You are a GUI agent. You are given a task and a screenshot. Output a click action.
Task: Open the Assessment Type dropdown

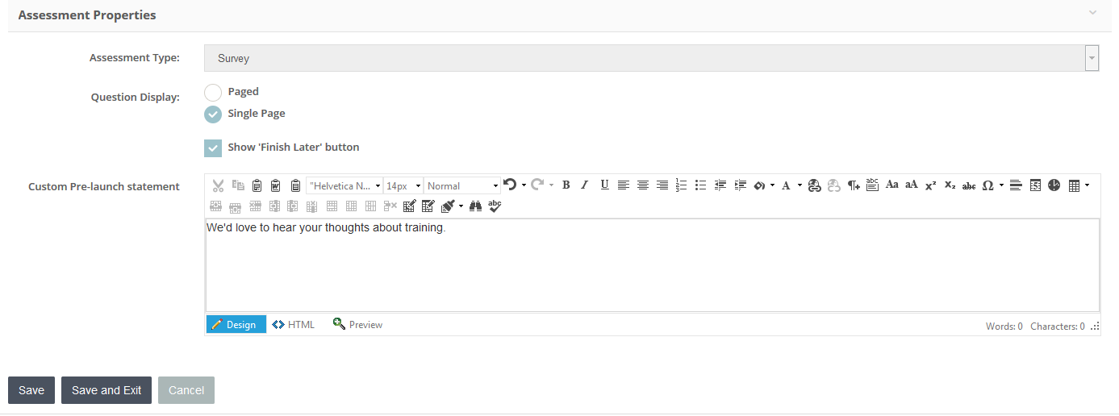pyautogui.click(x=651, y=58)
